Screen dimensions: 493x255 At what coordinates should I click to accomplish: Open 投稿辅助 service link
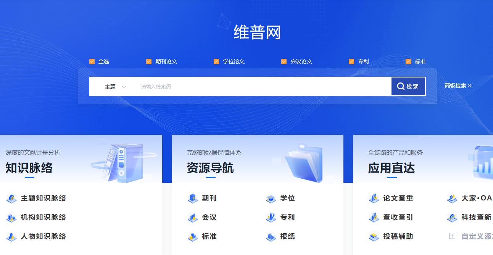pos(398,236)
